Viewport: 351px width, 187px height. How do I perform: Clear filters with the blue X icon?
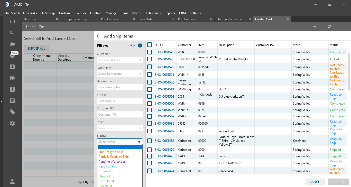pos(140,45)
